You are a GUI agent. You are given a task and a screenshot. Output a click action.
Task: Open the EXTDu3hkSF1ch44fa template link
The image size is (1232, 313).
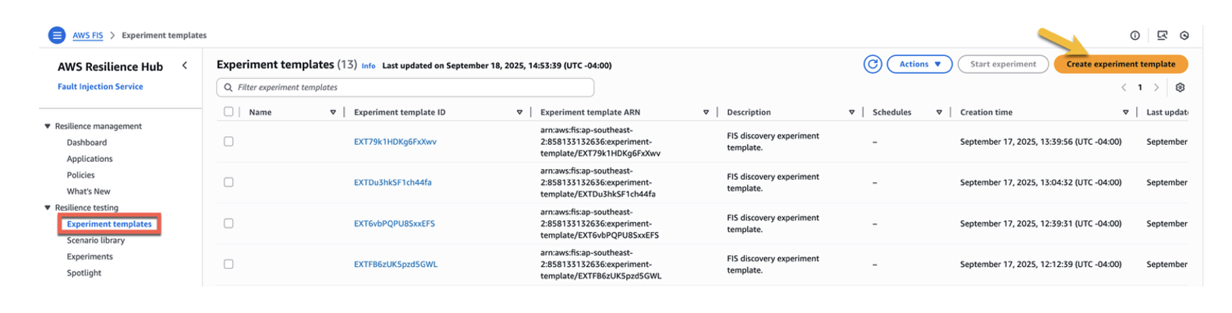pyautogui.click(x=392, y=183)
